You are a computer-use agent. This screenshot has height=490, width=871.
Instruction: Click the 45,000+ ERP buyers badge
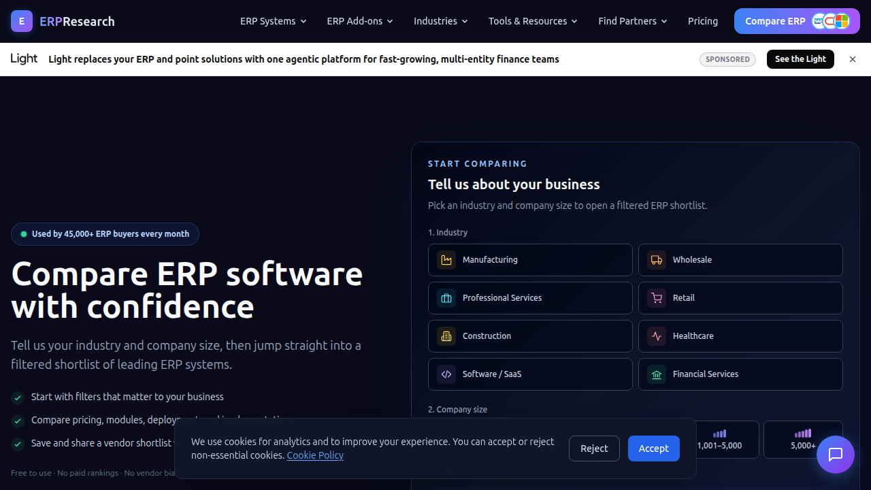click(x=105, y=234)
